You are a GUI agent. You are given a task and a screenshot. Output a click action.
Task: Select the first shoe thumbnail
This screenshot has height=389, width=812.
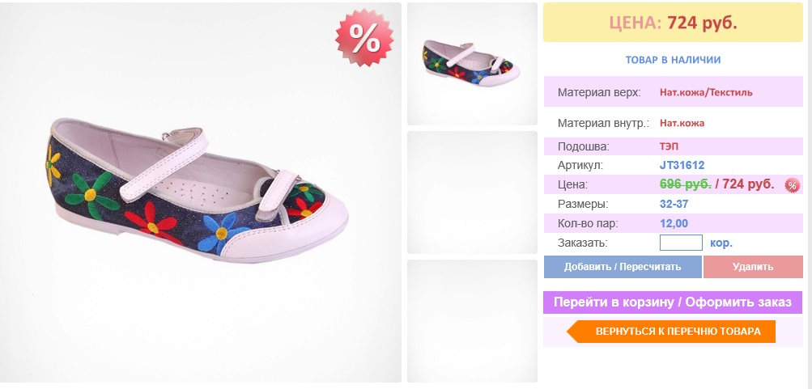pos(472,64)
